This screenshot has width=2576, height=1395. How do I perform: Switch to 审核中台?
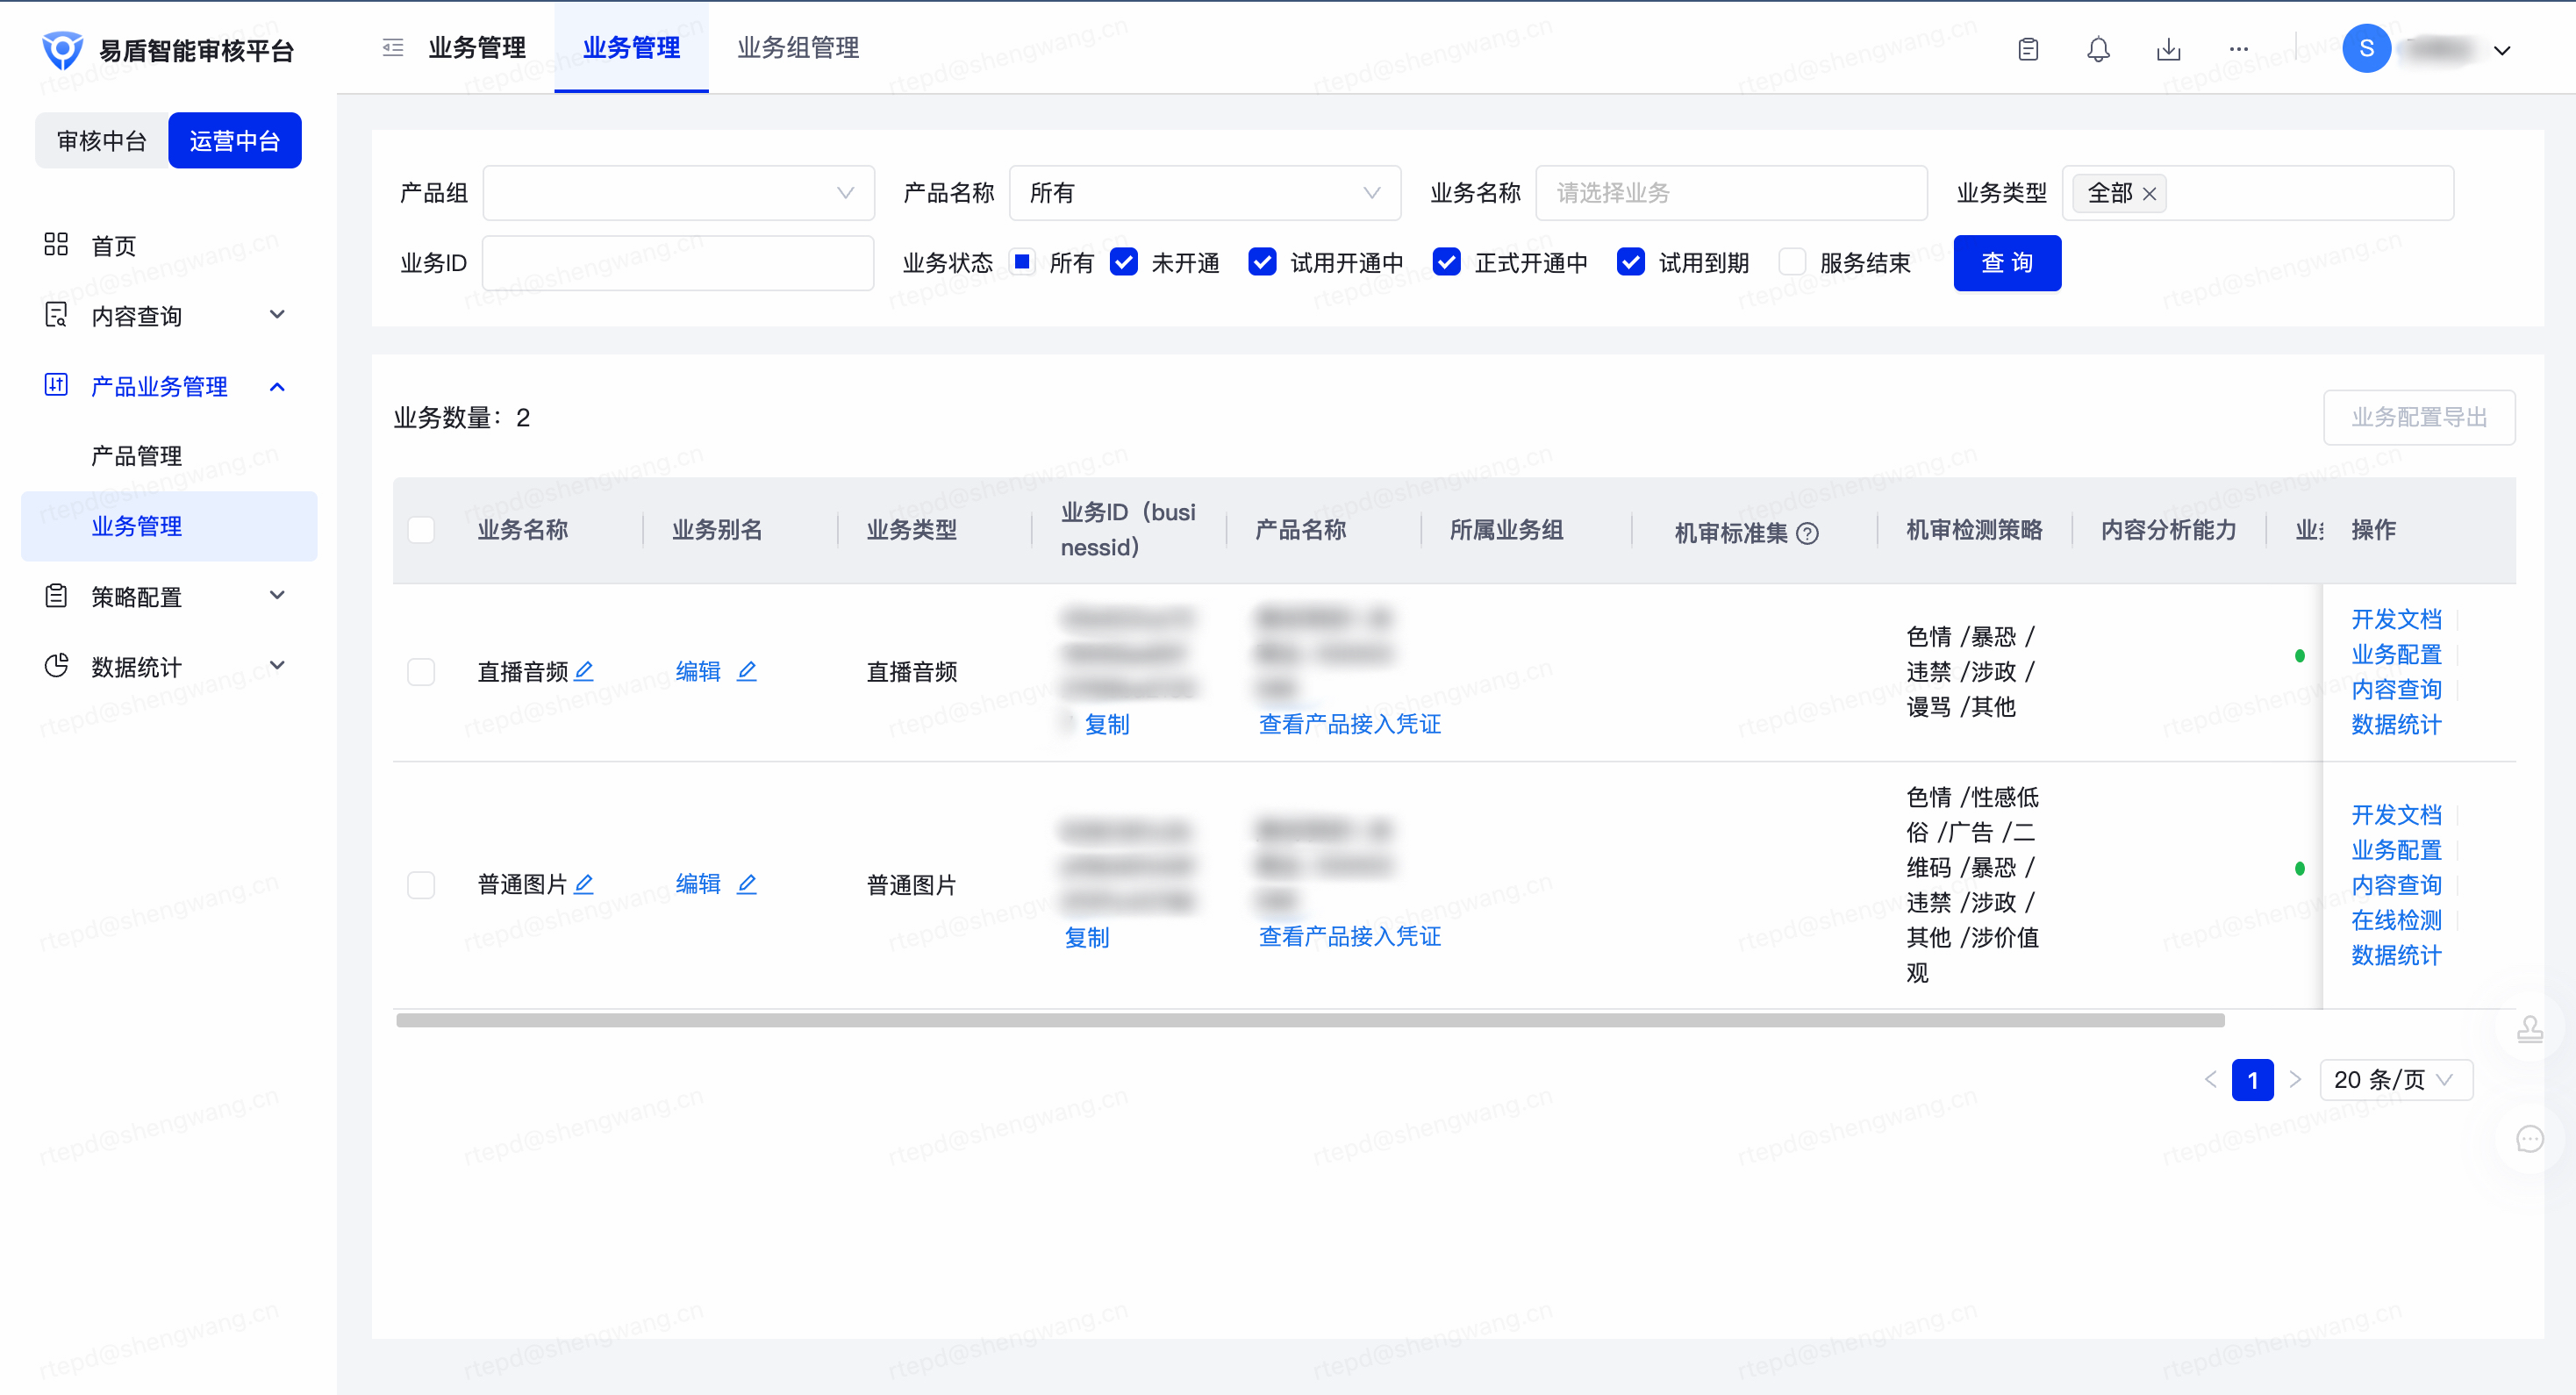pyautogui.click(x=102, y=141)
